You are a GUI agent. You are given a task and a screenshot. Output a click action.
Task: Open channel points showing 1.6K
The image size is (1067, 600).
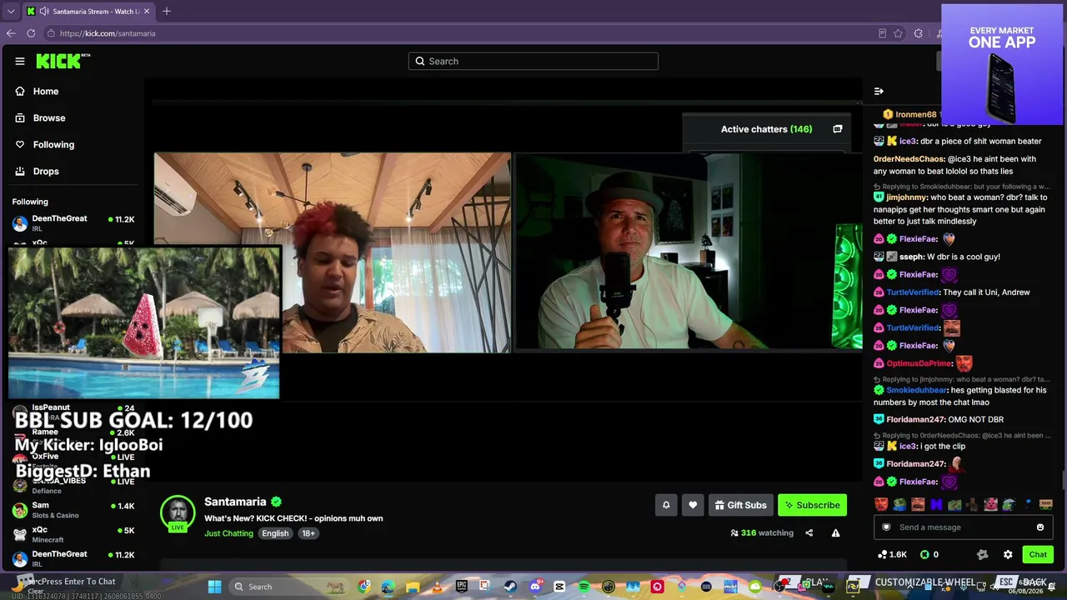892,554
